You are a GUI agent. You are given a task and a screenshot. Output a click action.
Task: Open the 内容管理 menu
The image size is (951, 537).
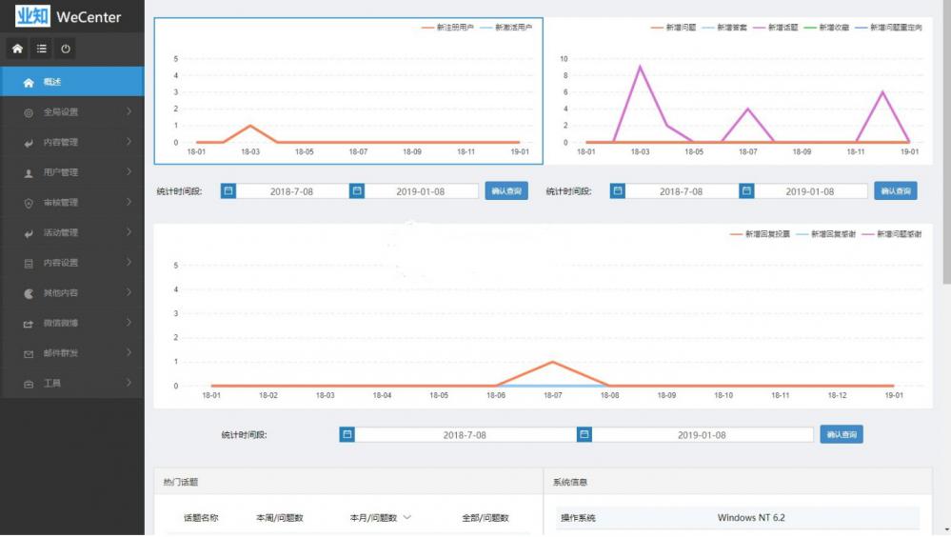click(x=72, y=142)
